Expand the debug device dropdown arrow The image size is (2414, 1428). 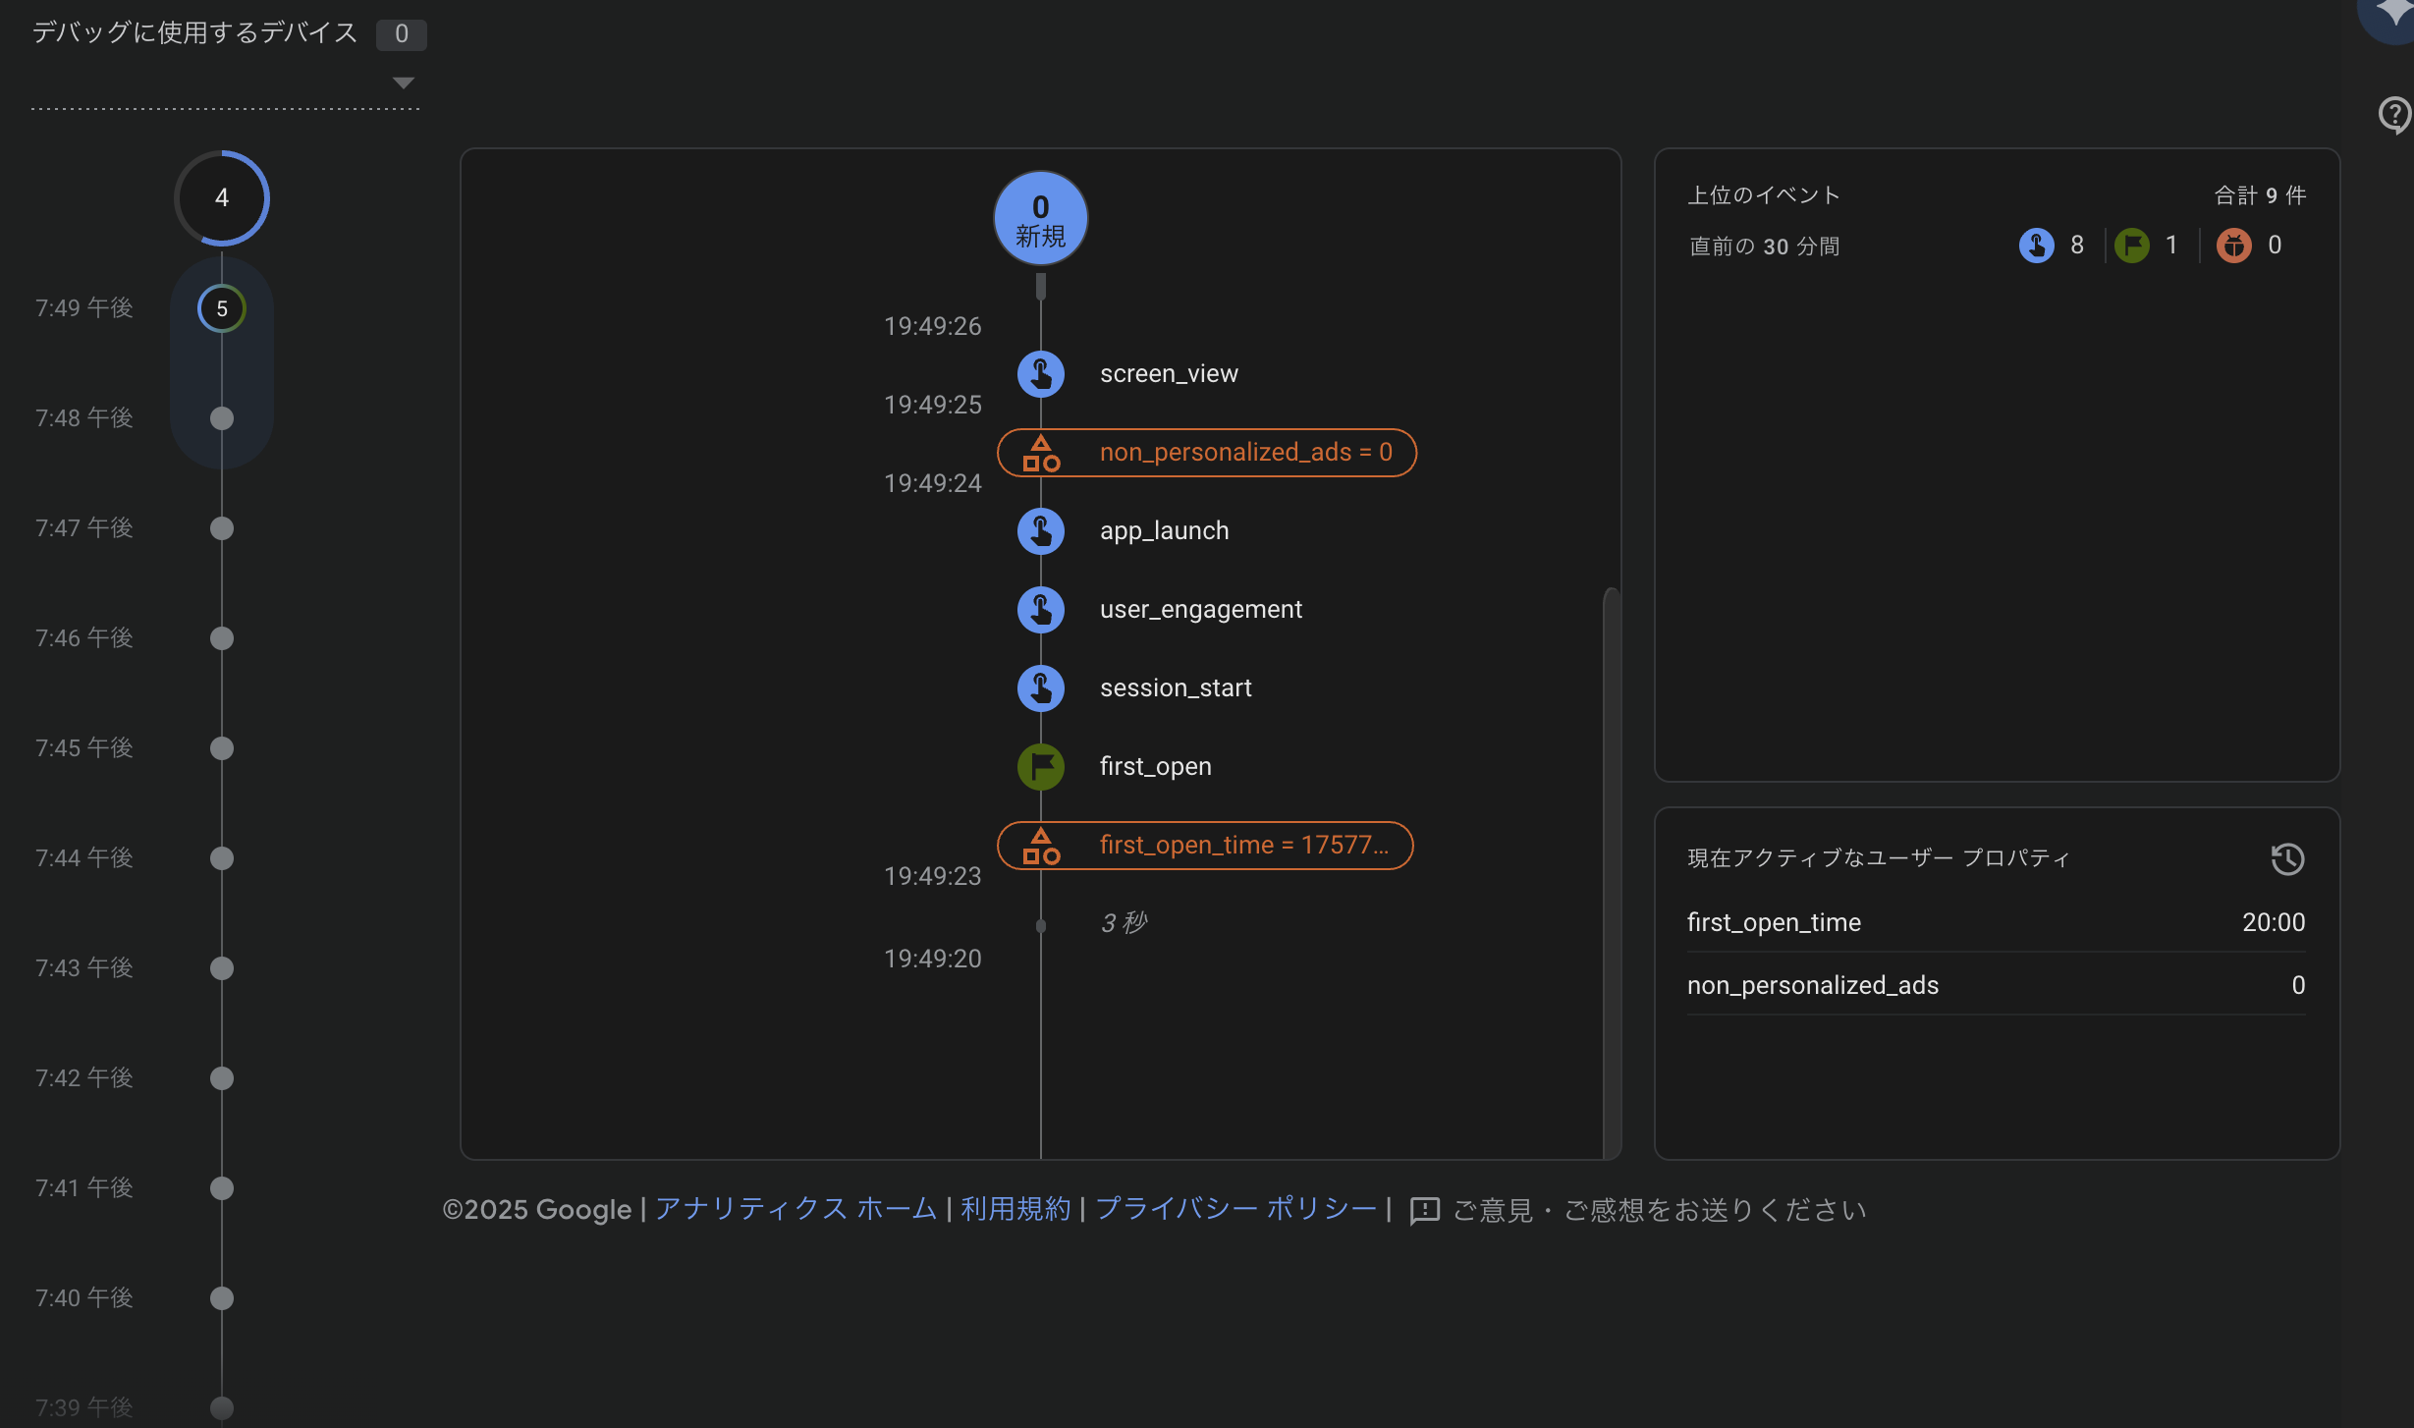click(403, 82)
